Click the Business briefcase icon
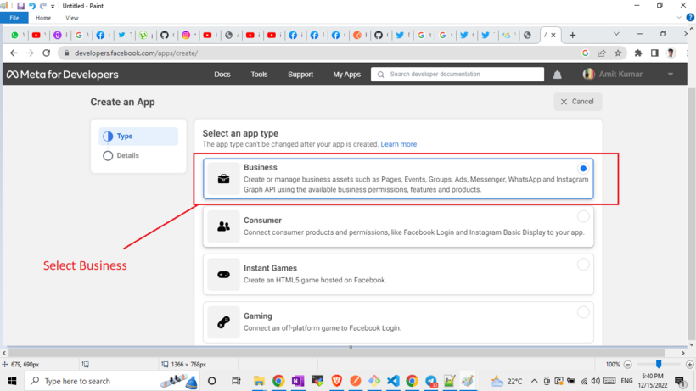 pyautogui.click(x=224, y=179)
